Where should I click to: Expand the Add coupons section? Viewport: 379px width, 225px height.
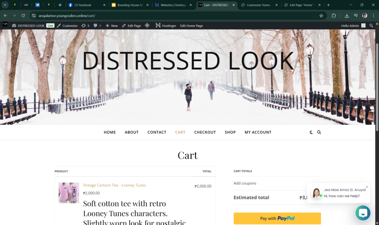click(245, 183)
